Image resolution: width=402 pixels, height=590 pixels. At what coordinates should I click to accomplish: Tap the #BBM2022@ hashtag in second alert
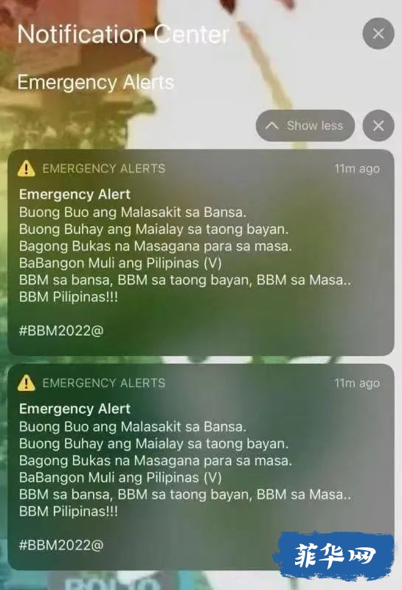[x=61, y=545]
